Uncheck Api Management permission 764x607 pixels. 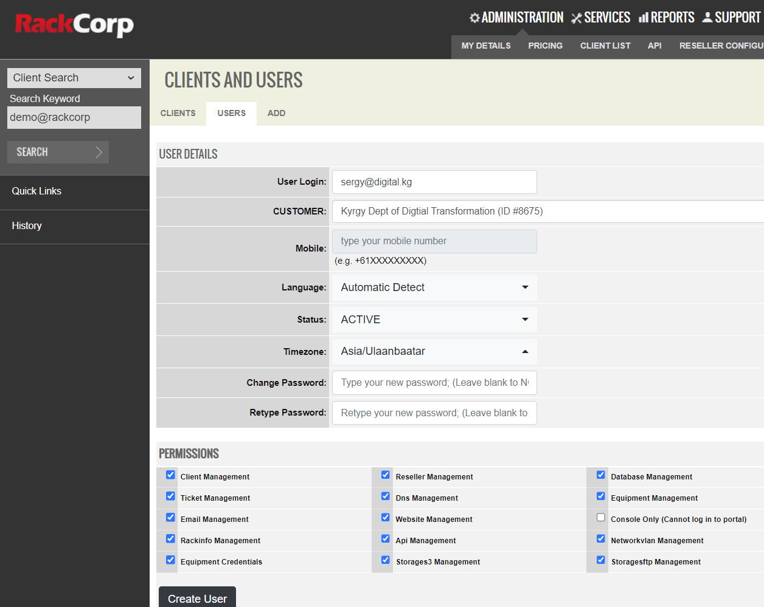[386, 539]
